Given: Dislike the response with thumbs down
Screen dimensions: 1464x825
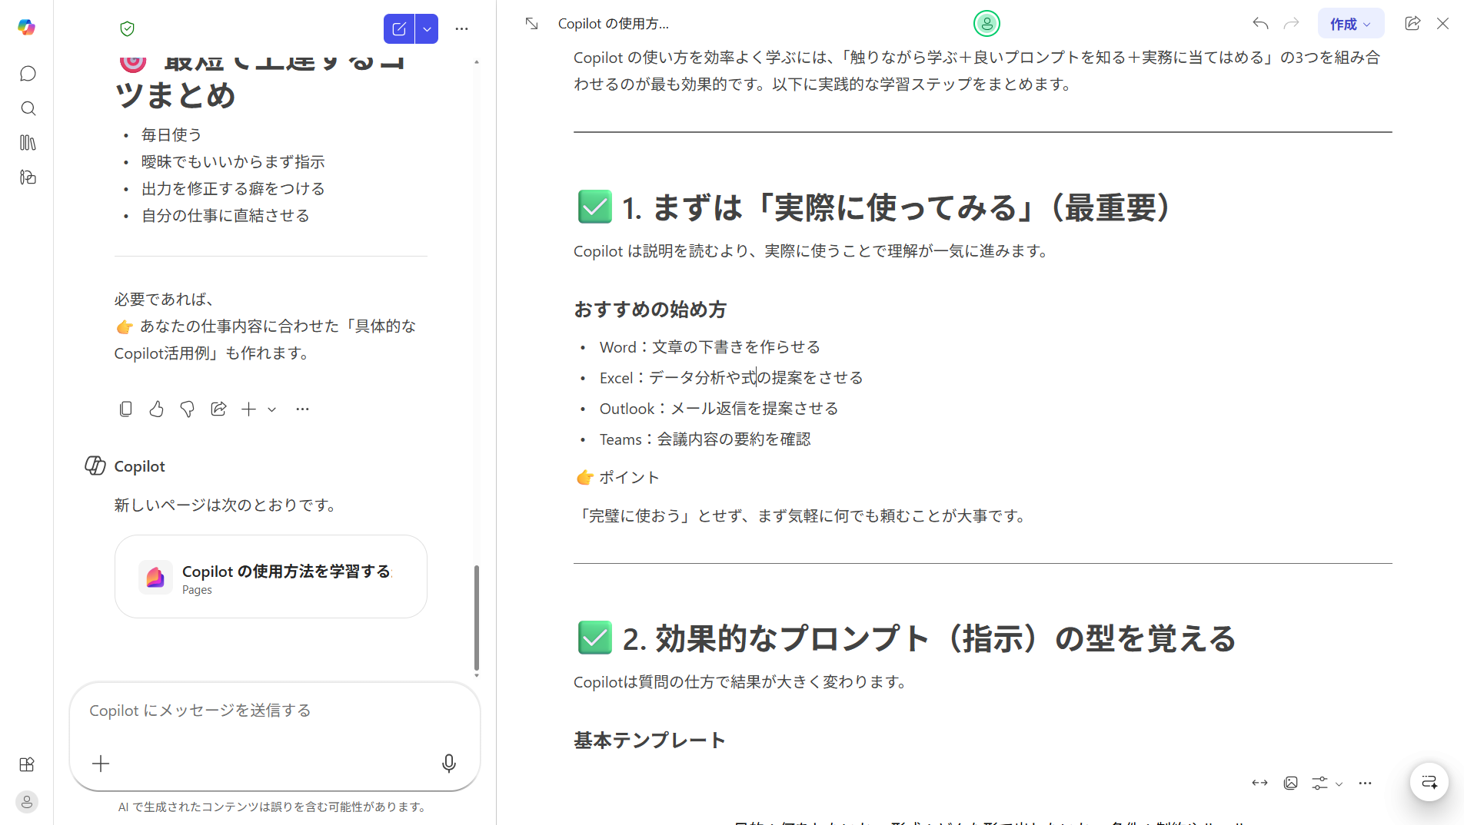Looking at the screenshot, I should (188, 409).
